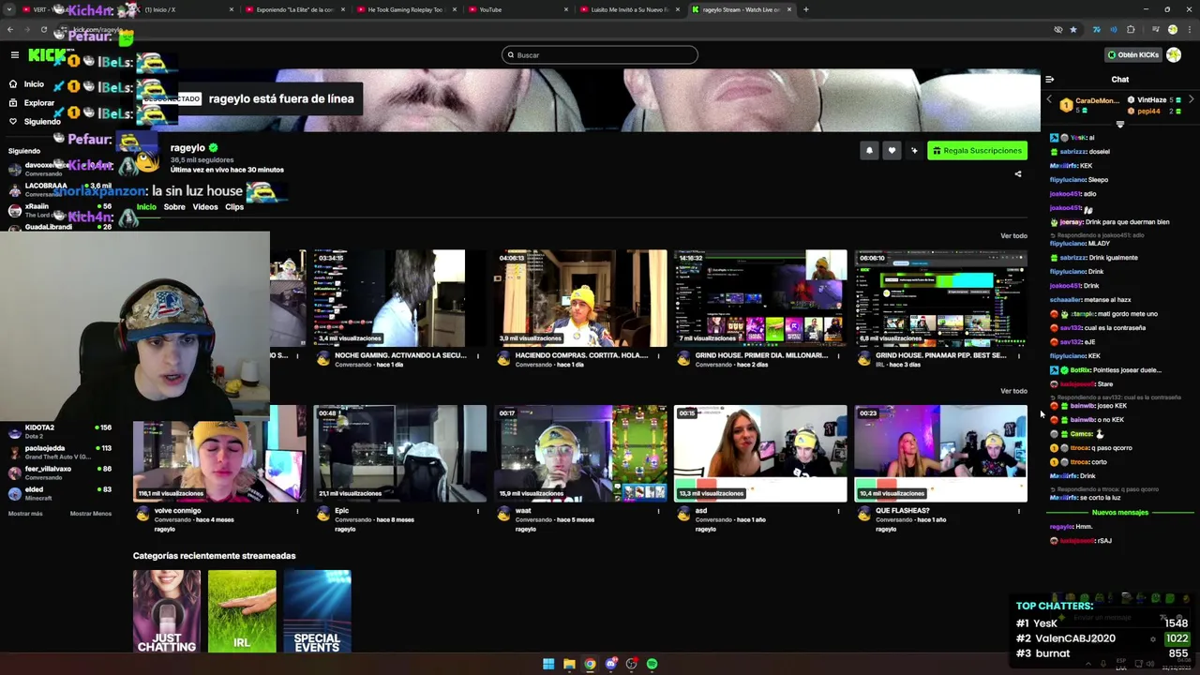Viewport: 1200px width, 675px height.
Task: Open KIDOTA2 channel in the sidebar
Action: pos(60,432)
